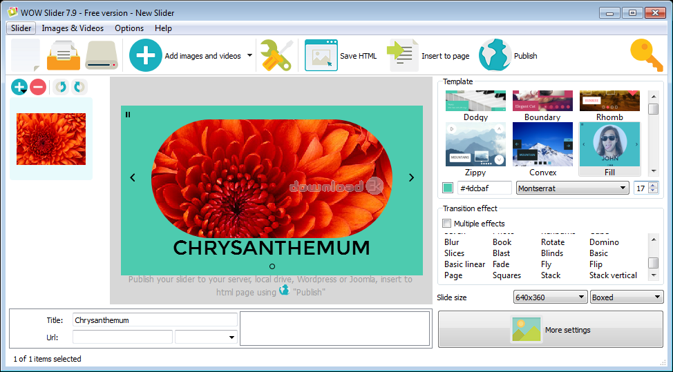Screen dimensions: 673x372
Task: Select the Blinds transition effect
Action: point(552,253)
